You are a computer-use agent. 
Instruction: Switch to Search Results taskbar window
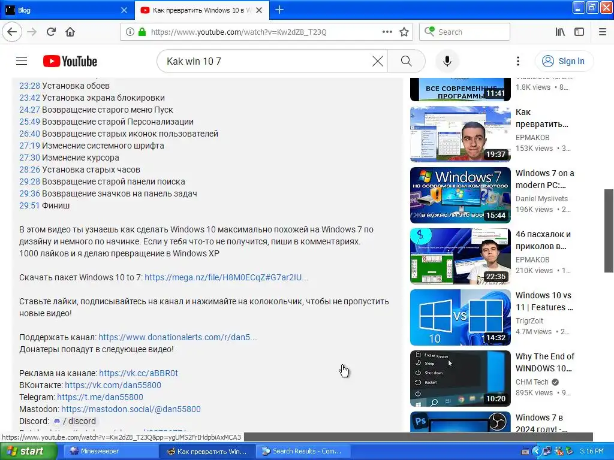(303, 451)
